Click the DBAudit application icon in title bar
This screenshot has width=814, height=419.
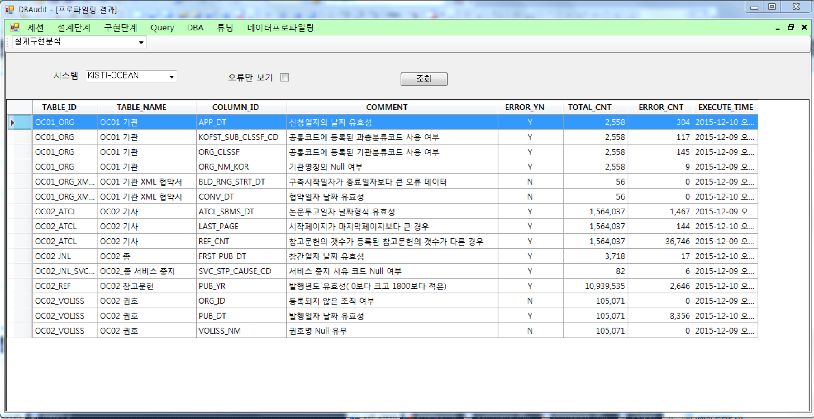[9, 9]
